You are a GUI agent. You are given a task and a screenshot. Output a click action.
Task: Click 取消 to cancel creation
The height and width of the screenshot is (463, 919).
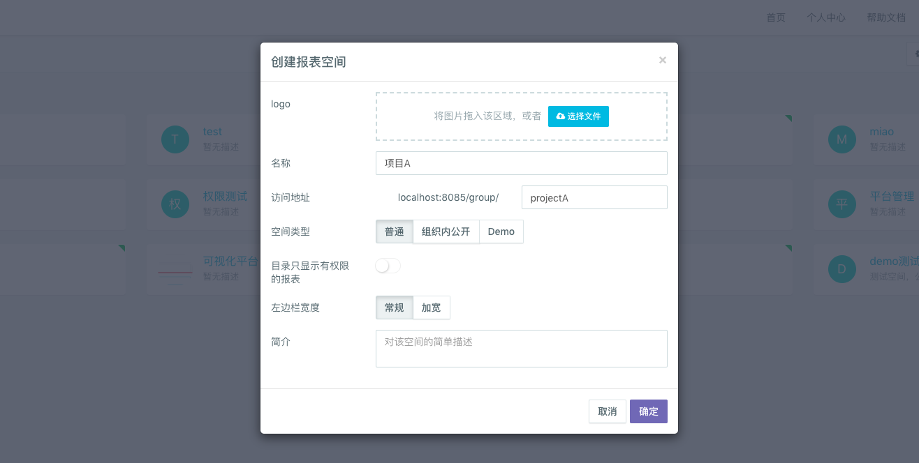click(607, 411)
